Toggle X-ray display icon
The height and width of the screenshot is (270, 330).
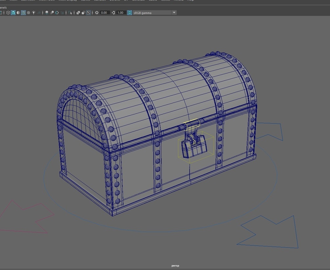(x=78, y=12)
